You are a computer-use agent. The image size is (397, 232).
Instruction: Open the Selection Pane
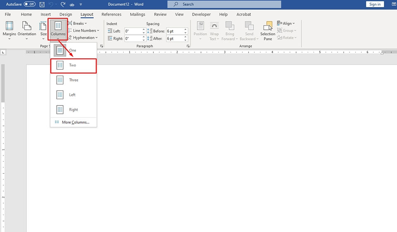(268, 31)
